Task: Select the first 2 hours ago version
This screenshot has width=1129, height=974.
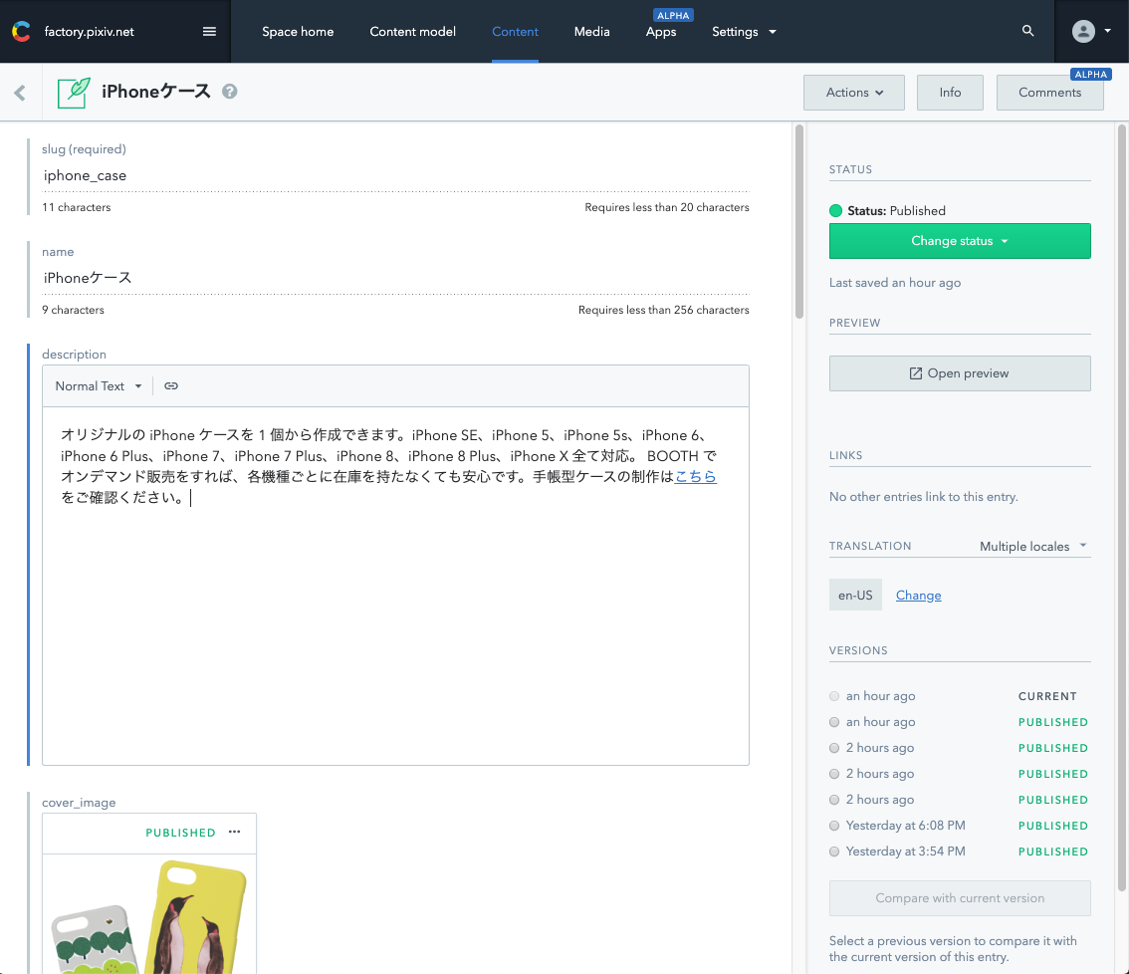Action: [834, 748]
